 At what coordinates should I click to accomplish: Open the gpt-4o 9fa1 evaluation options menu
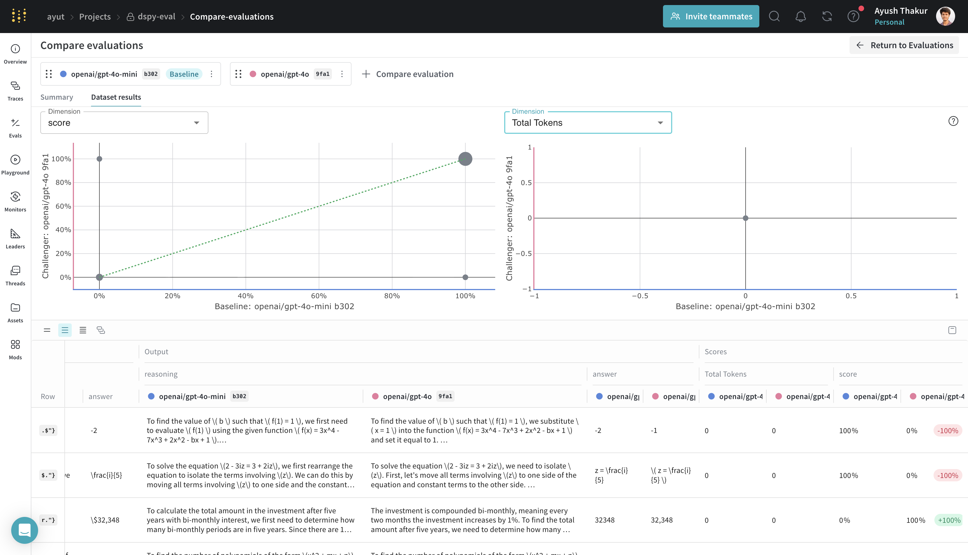(342, 74)
